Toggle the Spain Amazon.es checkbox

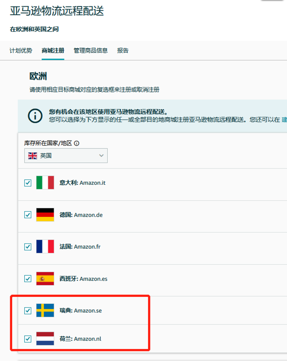(x=28, y=279)
